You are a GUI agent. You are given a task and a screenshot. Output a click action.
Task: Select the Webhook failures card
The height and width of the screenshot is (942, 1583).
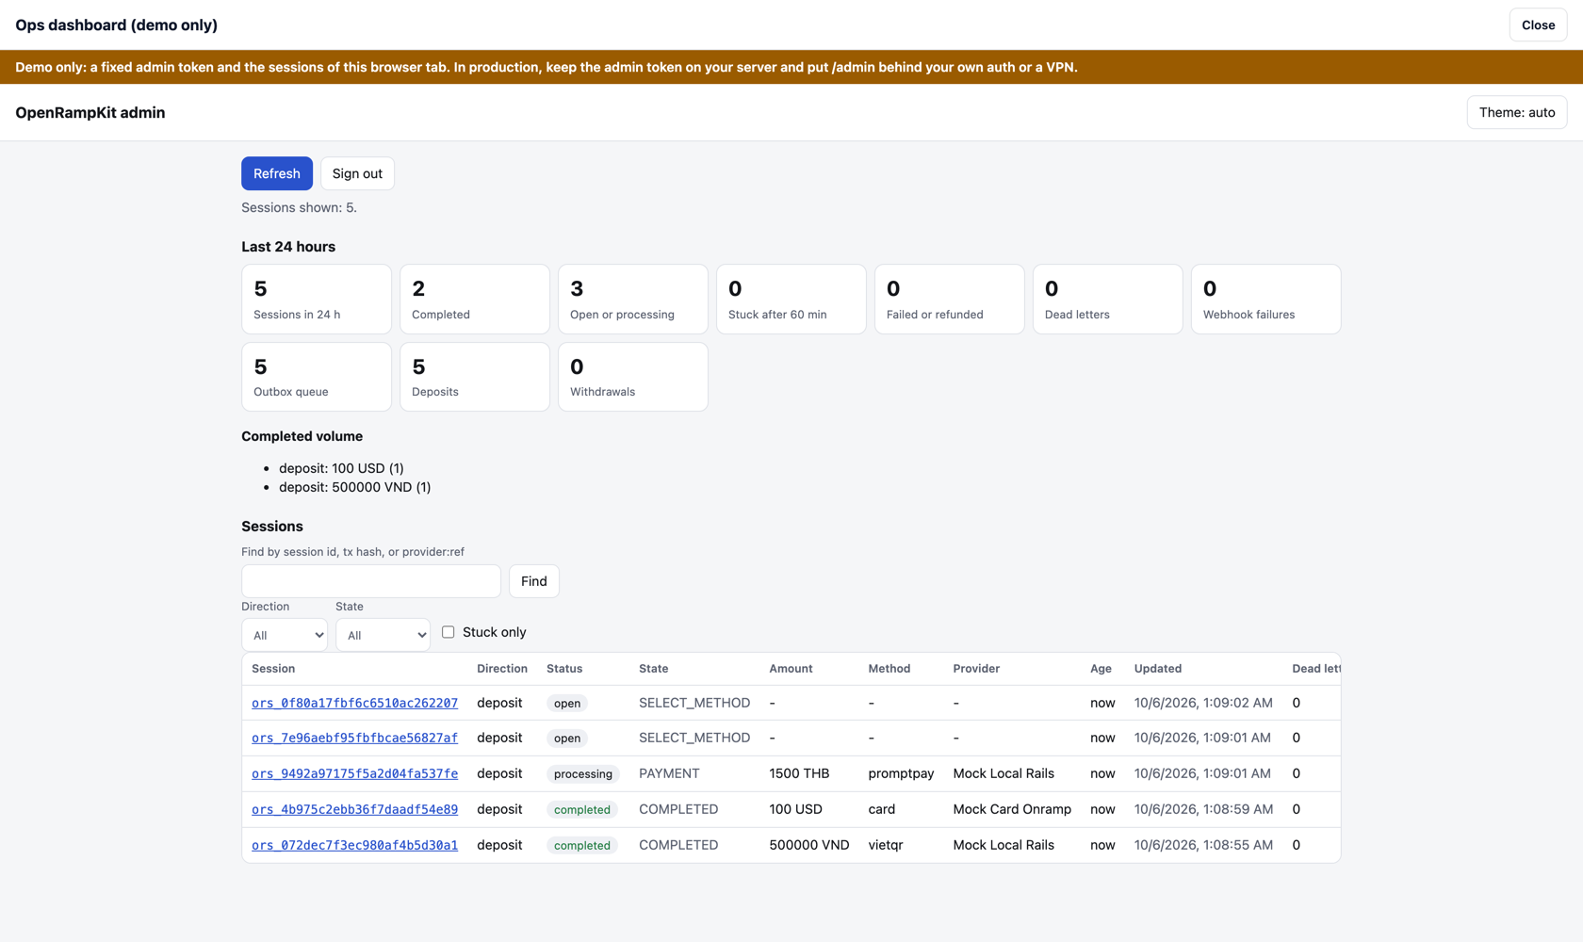pyautogui.click(x=1266, y=299)
